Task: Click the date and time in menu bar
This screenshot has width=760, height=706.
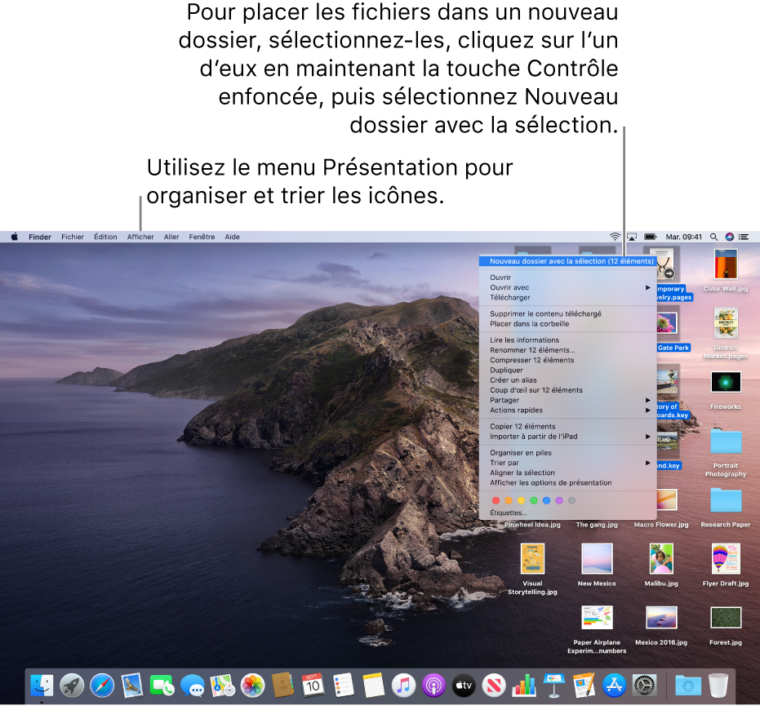Action: coord(683,237)
